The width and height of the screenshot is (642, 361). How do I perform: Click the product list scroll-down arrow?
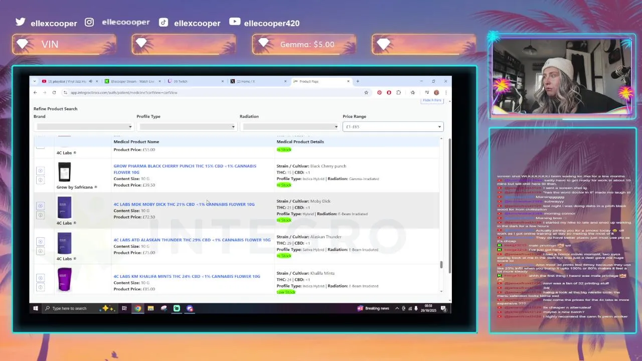[x=441, y=291]
